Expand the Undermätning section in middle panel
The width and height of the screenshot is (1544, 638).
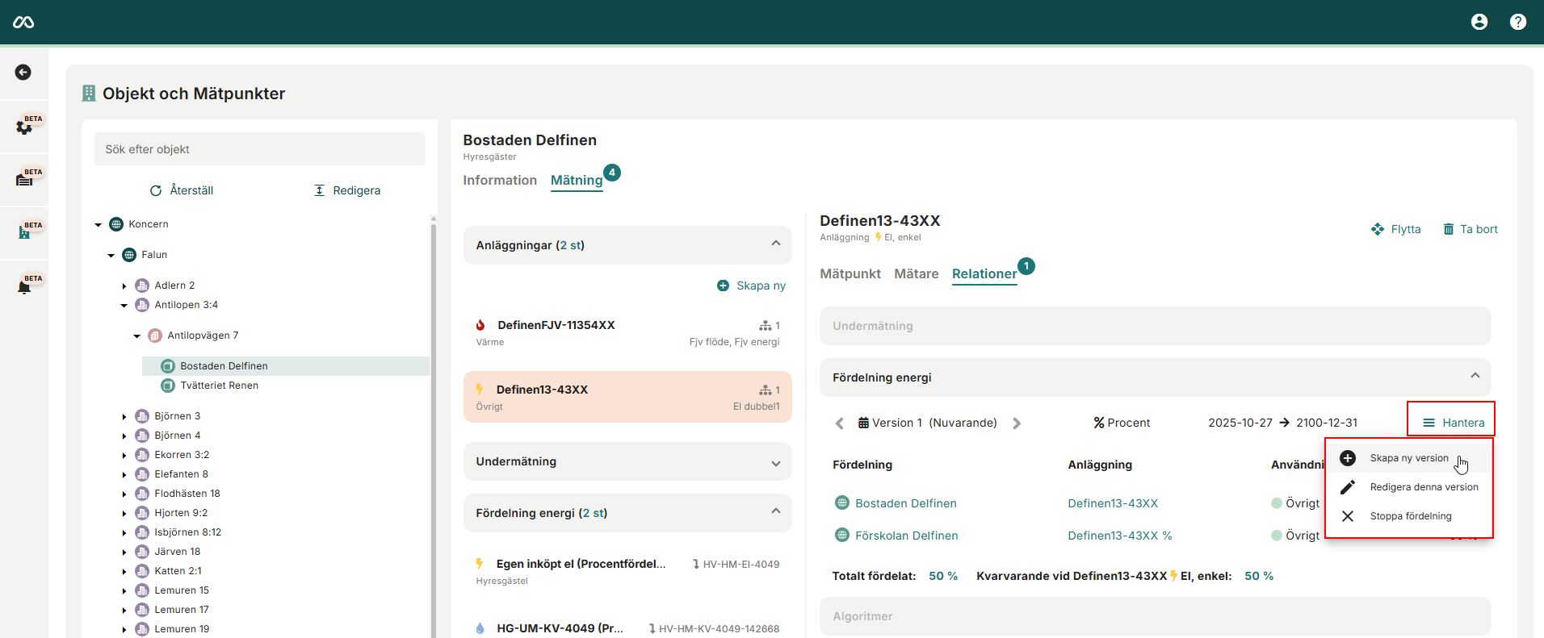[775, 462]
